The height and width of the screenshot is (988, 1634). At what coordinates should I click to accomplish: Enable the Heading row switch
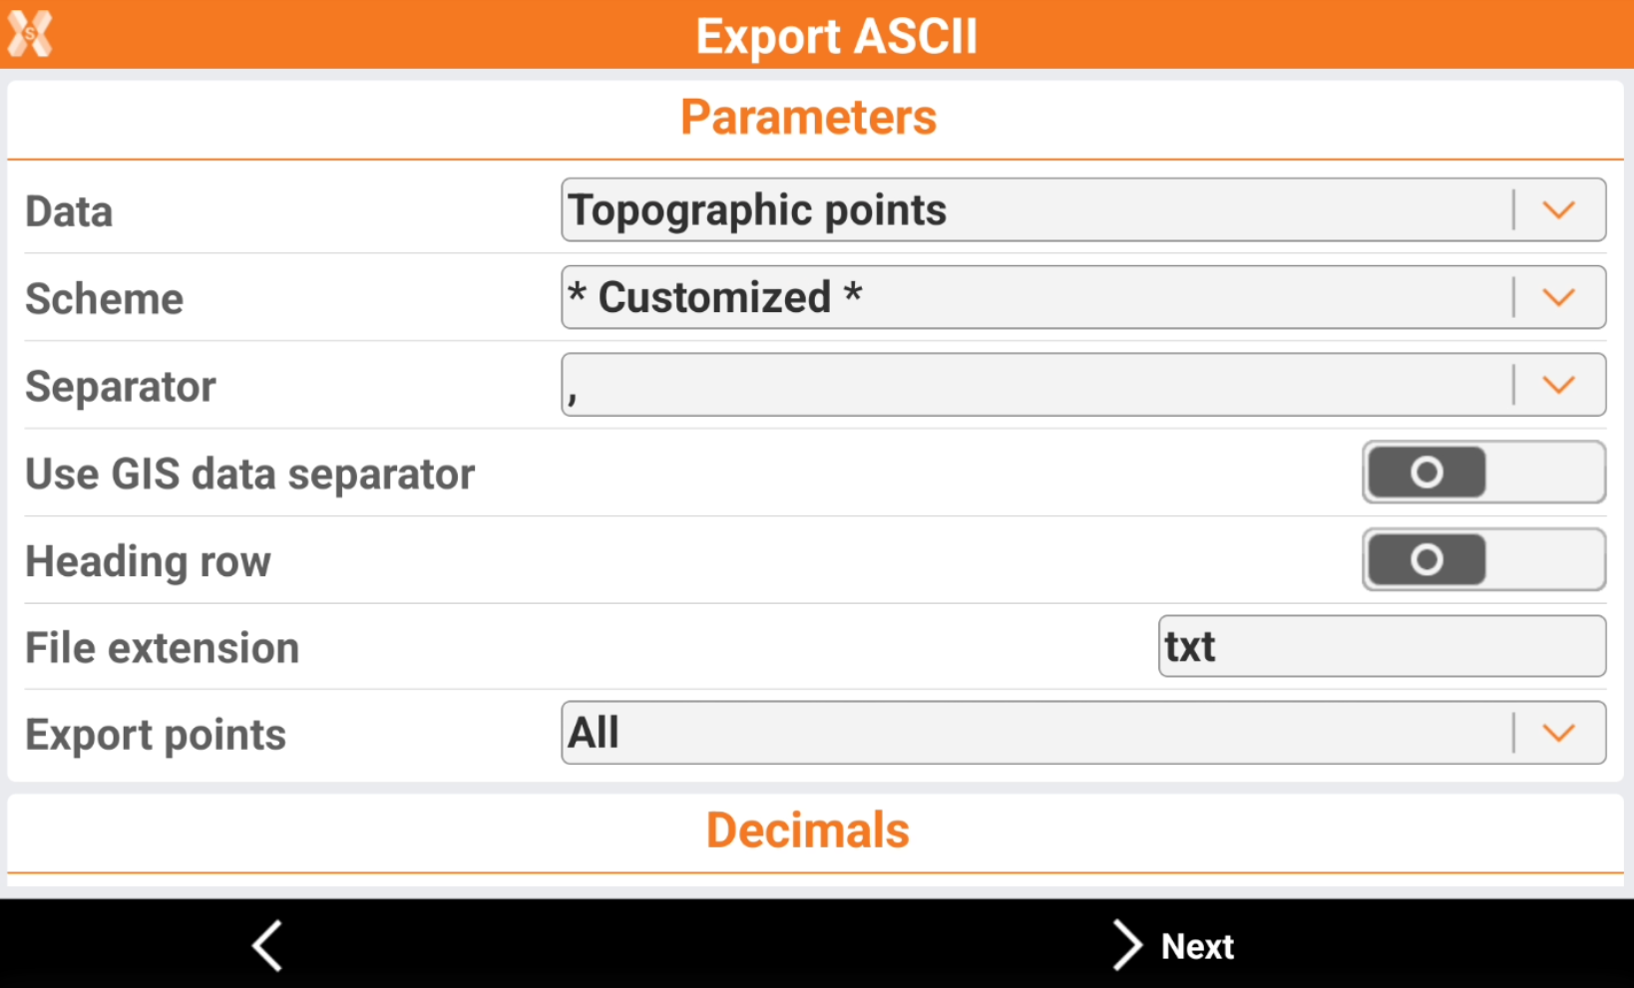(1482, 559)
